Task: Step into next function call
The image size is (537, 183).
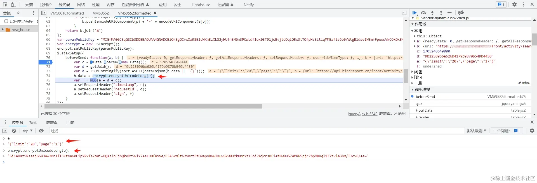Action: (x=432, y=13)
